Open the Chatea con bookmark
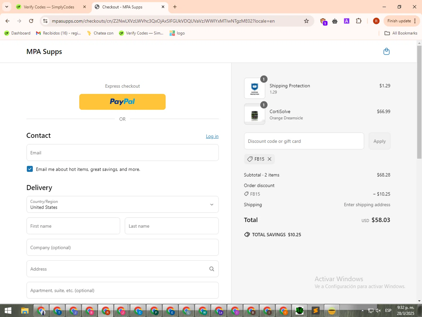Screen dimensions: 422x317 coord(100,33)
